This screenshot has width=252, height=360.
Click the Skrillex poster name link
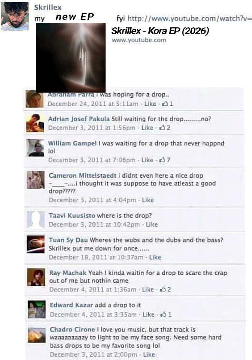tap(48, 7)
